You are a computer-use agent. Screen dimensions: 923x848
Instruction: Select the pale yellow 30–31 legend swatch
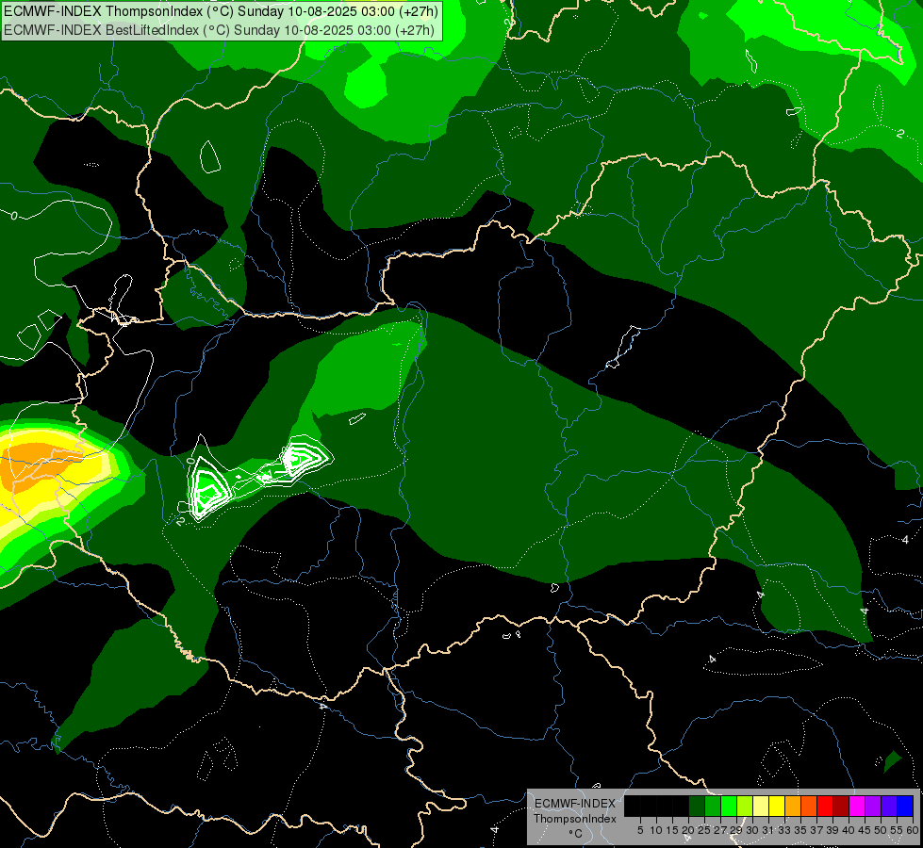point(760,806)
